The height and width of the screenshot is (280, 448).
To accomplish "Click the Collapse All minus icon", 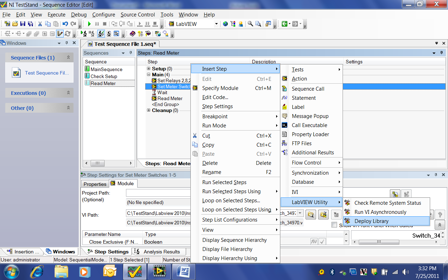I will pos(52,34).
